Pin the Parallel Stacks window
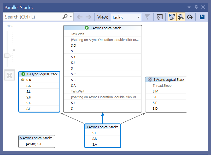Image resolution: width=211 pixels, height=155 pixels. click(x=196, y=7)
